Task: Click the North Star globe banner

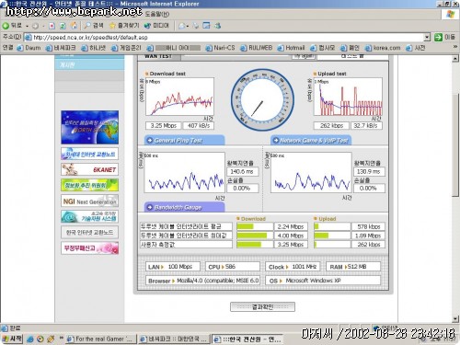Action: tap(89, 127)
